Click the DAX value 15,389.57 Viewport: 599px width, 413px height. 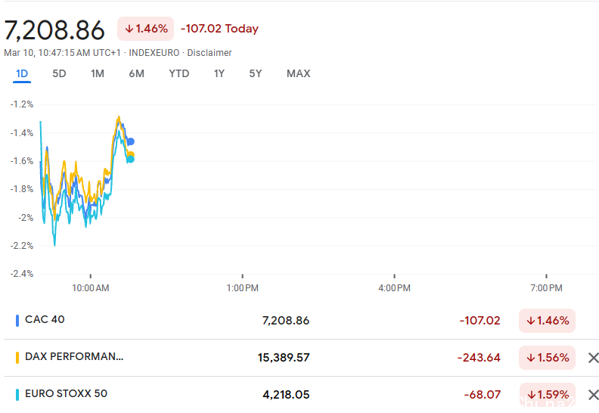284,358
